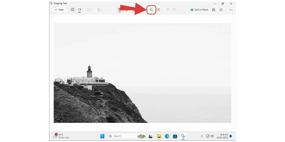Click the New snip button
This screenshot has width=285, height=142.
[59, 10]
